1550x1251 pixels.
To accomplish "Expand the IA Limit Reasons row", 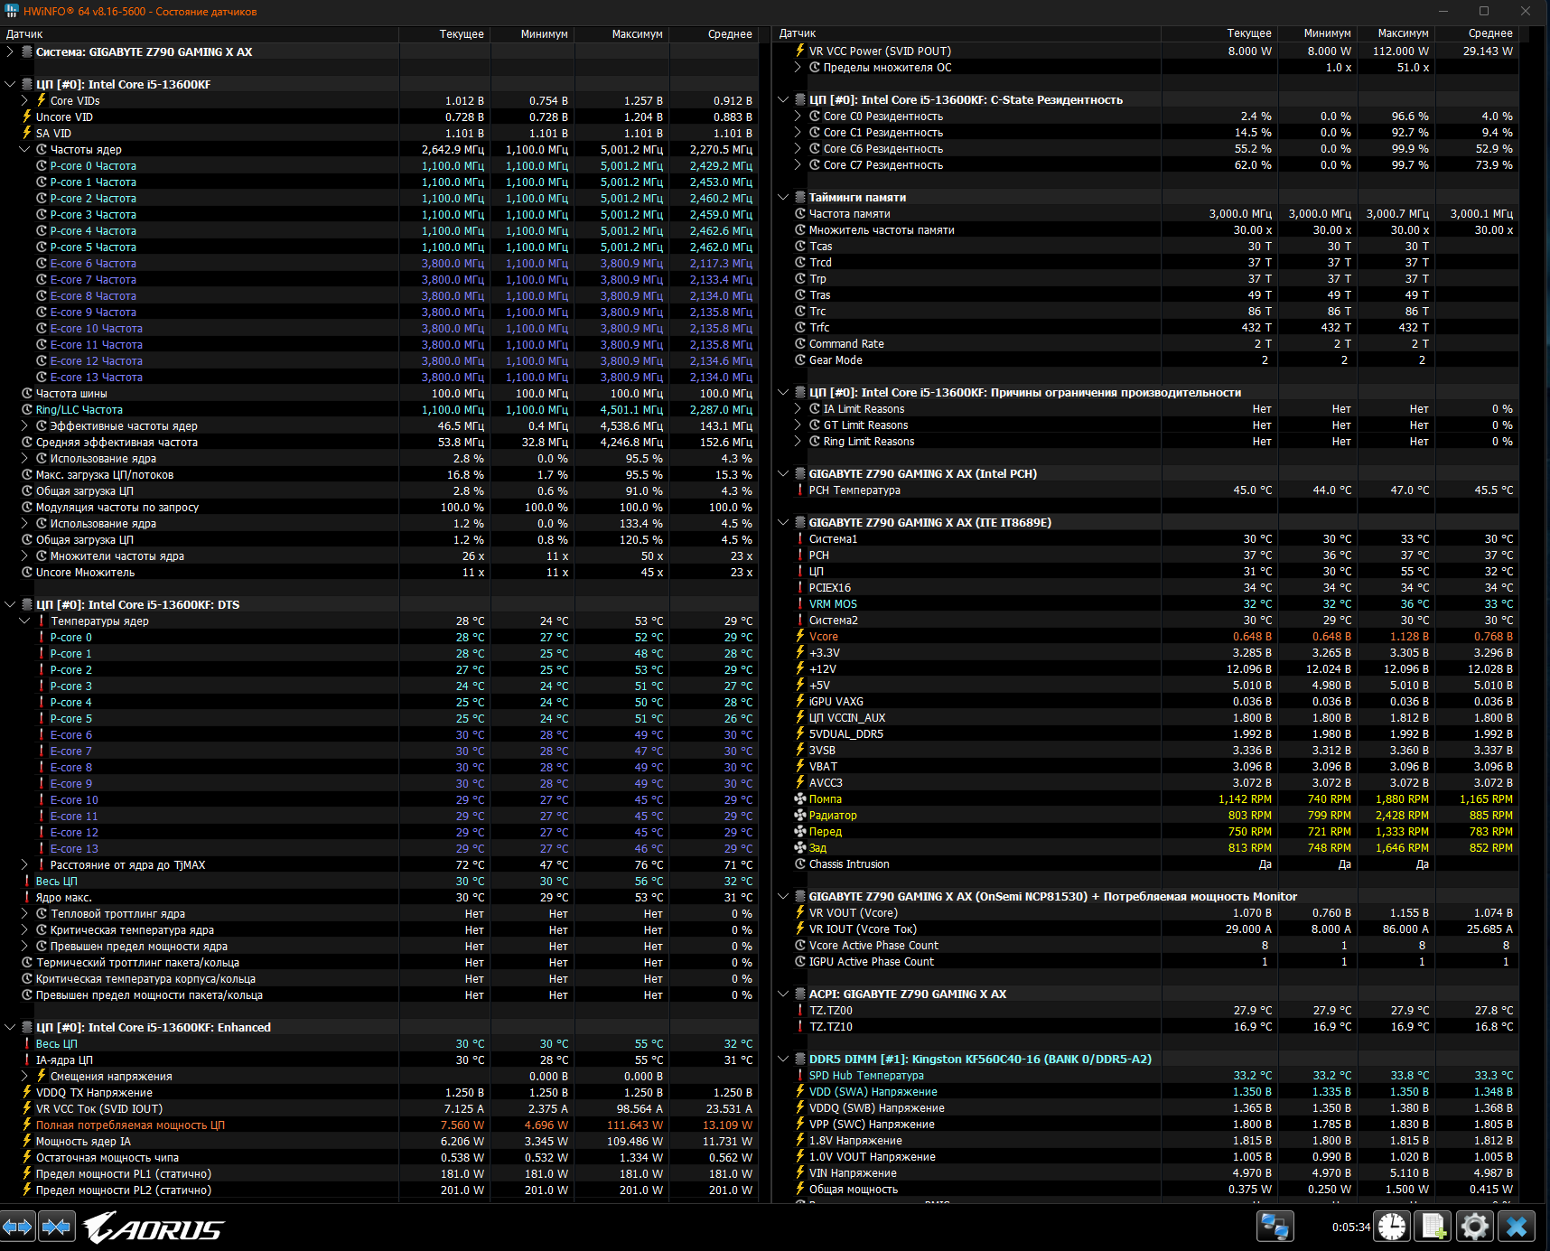I will [798, 408].
